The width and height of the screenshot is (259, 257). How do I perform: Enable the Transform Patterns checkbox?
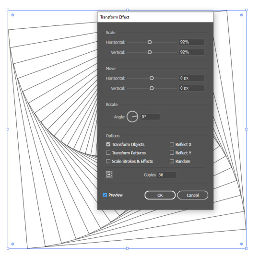108,153
